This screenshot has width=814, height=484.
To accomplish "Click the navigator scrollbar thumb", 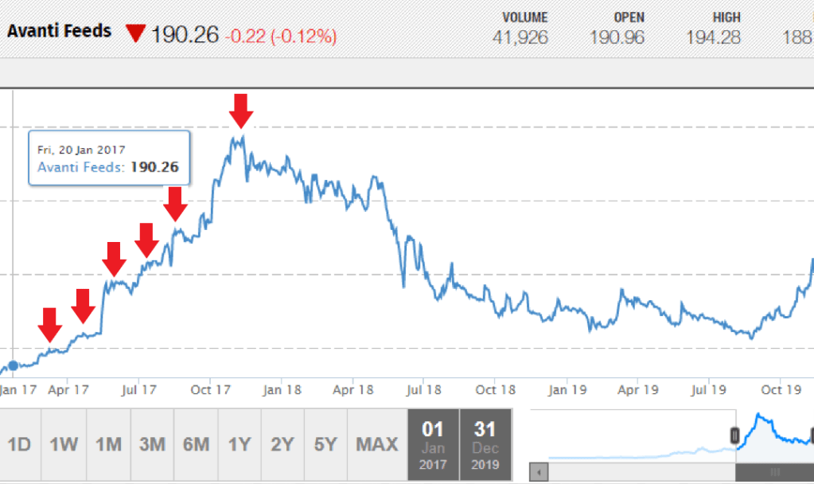I will (x=774, y=473).
